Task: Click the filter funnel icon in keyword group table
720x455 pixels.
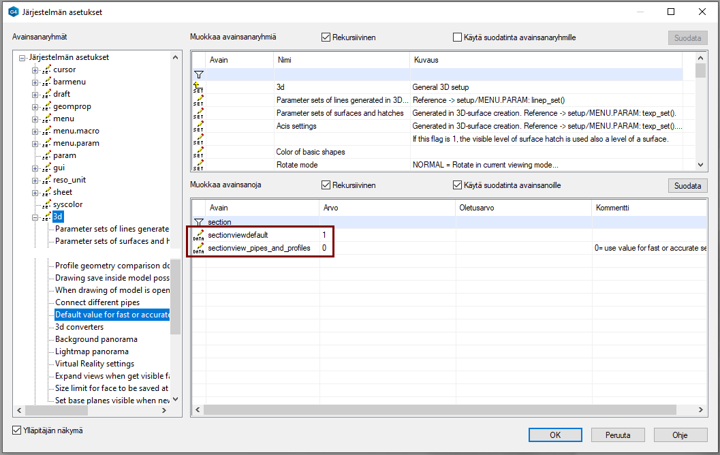Action: (198, 74)
